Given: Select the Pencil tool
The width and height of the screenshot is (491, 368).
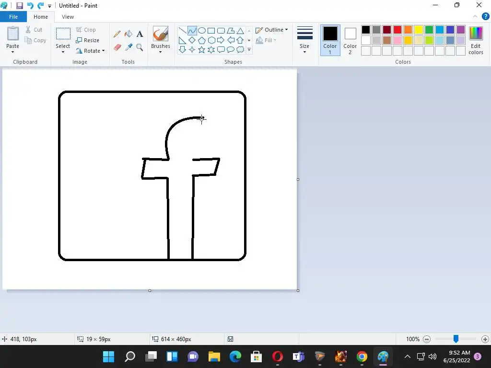Looking at the screenshot, I should click(x=117, y=34).
